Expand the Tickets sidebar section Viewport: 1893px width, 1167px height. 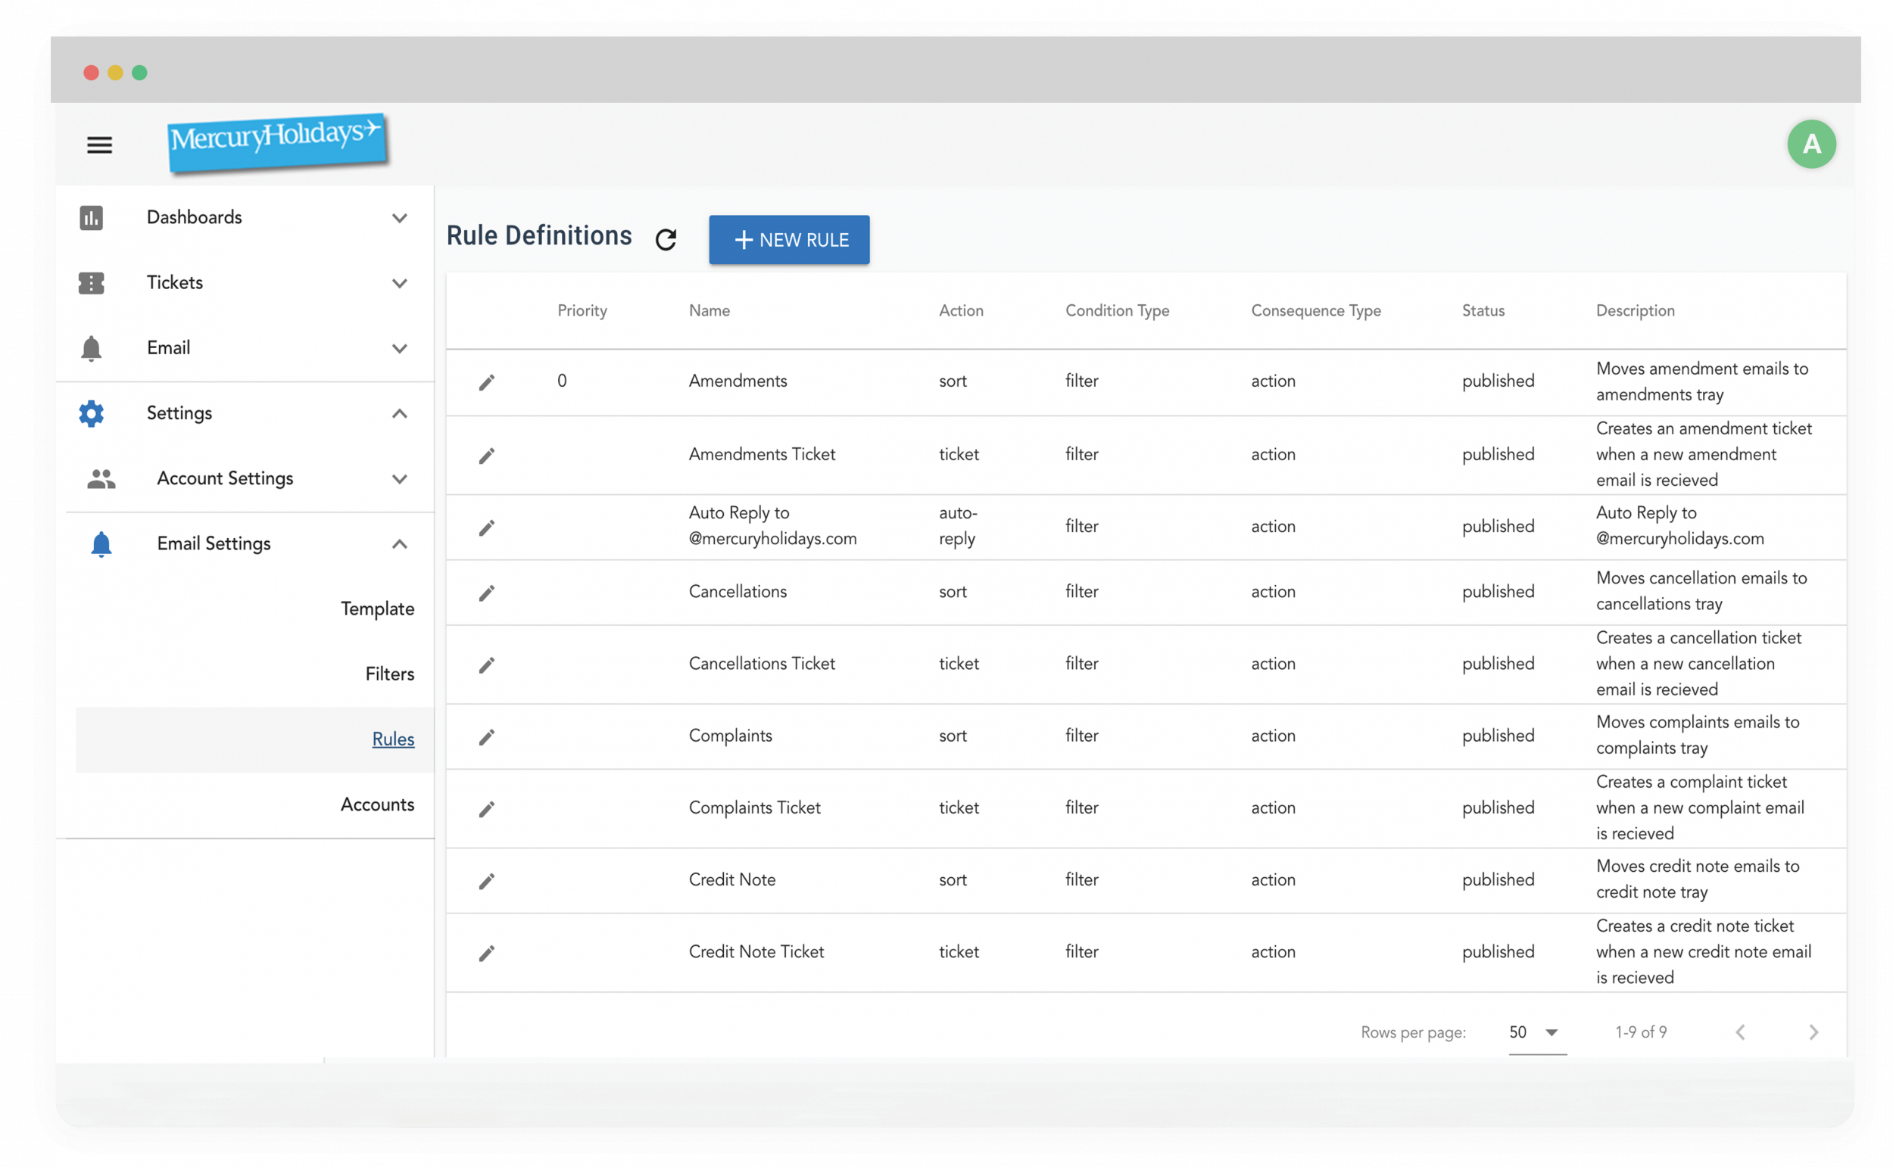399,283
